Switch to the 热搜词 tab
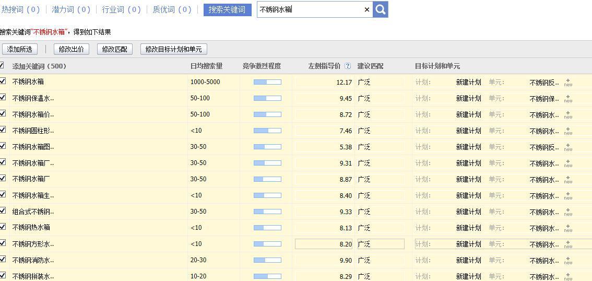Viewport: 592px width, 281px height. pos(20,9)
